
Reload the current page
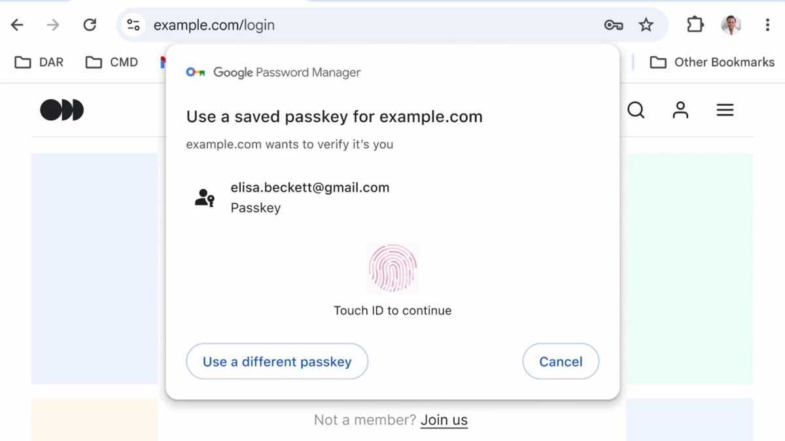[90, 25]
